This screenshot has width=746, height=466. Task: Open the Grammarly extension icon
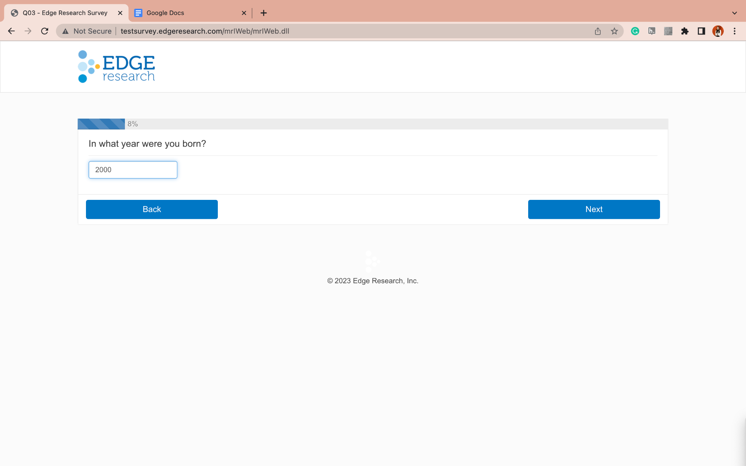click(635, 31)
